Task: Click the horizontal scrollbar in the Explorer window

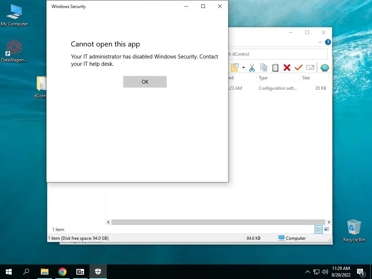Action: (218, 222)
